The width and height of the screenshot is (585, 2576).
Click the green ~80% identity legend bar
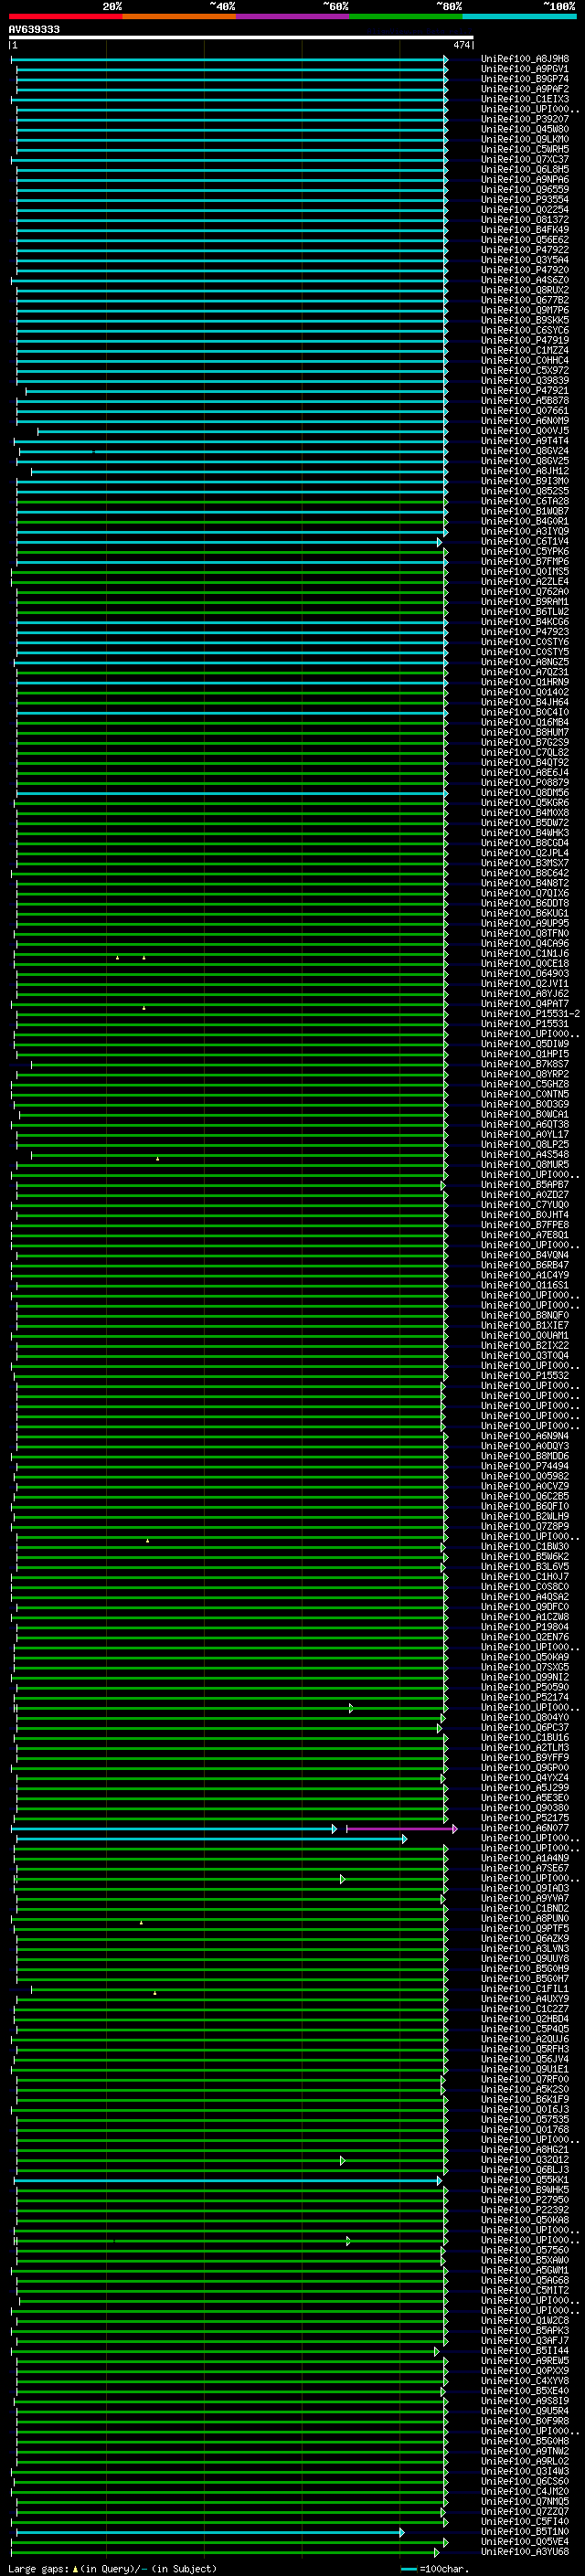click(405, 16)
